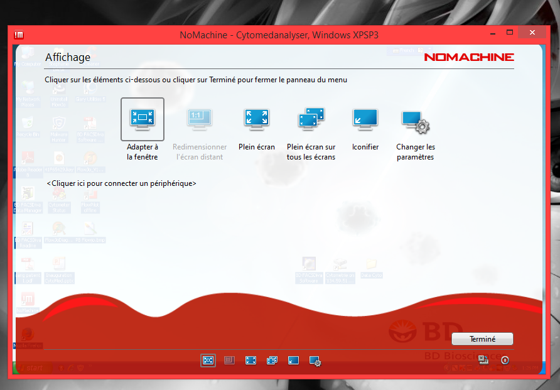Click the round power icon at bottom right
Image resolution: width=560 pixels, height=390 pixels.
[x=505, y=360]
